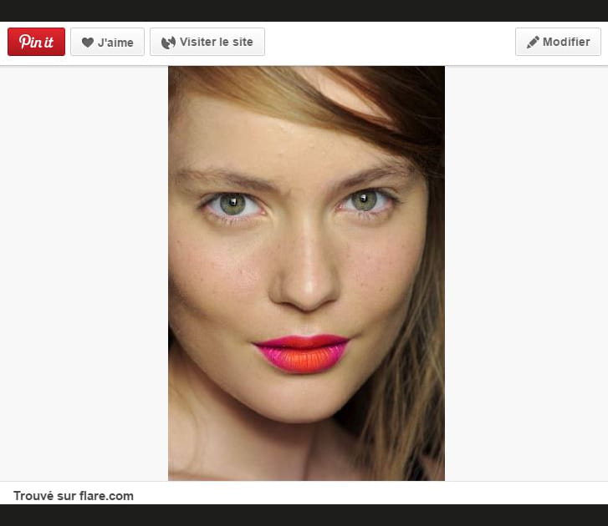608x526 pixels.
Task: Click the left eye in the photo
Action: [232, 204]
